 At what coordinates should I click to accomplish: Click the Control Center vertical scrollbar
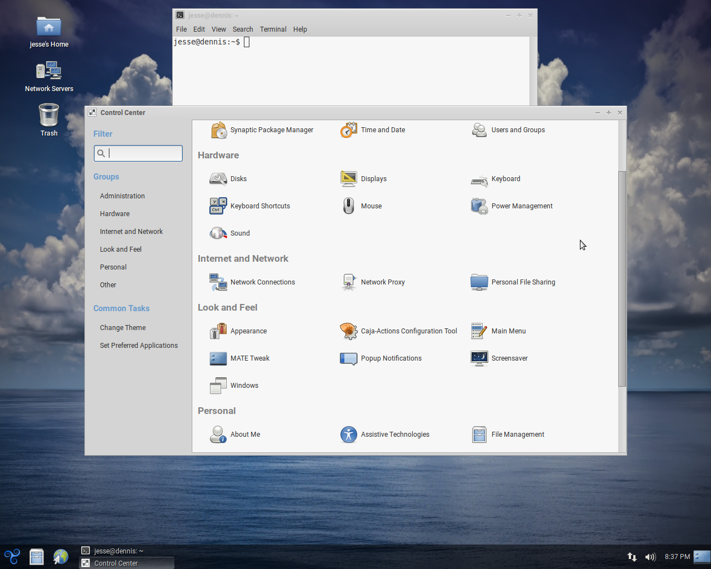622,279
